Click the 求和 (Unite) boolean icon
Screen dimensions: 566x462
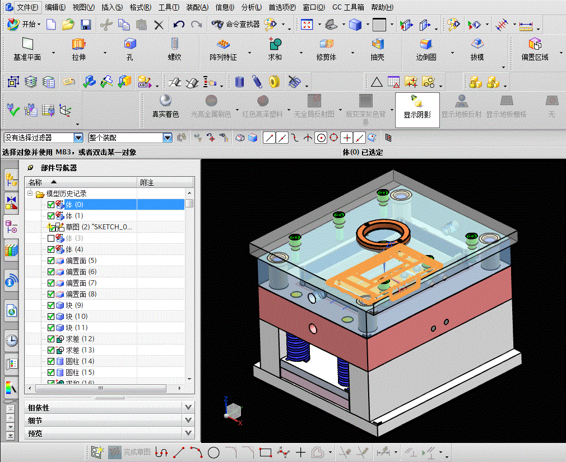(x=275, y=45)
